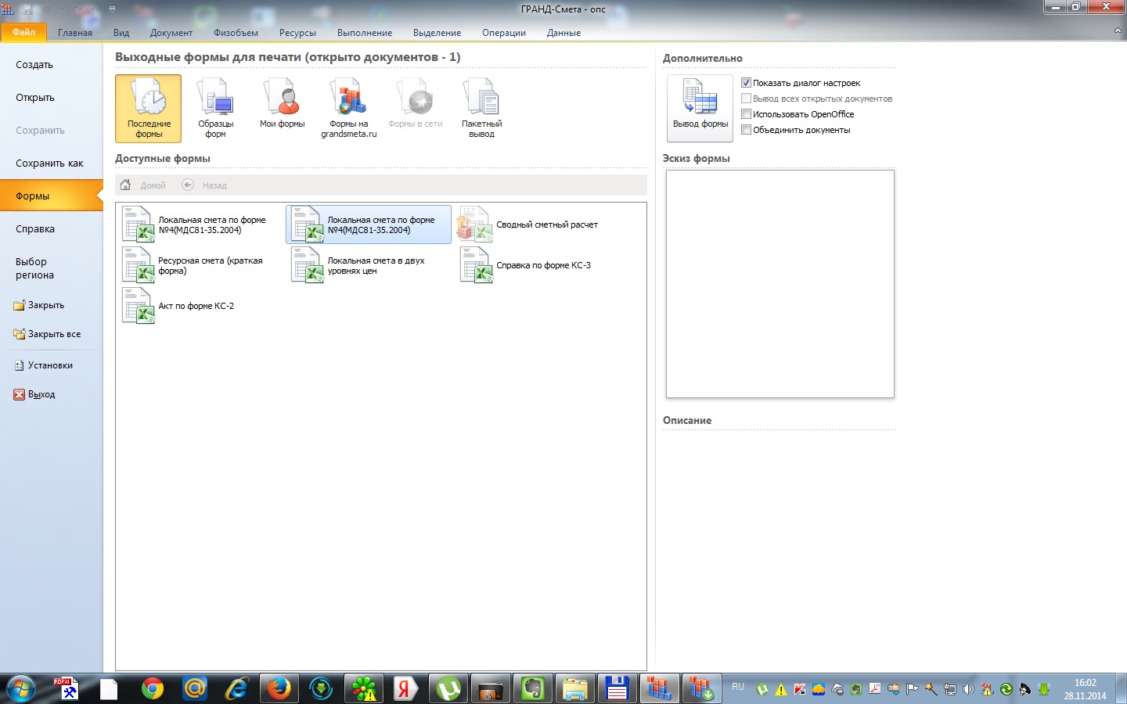Open the Документ tab

click(171, 33)
